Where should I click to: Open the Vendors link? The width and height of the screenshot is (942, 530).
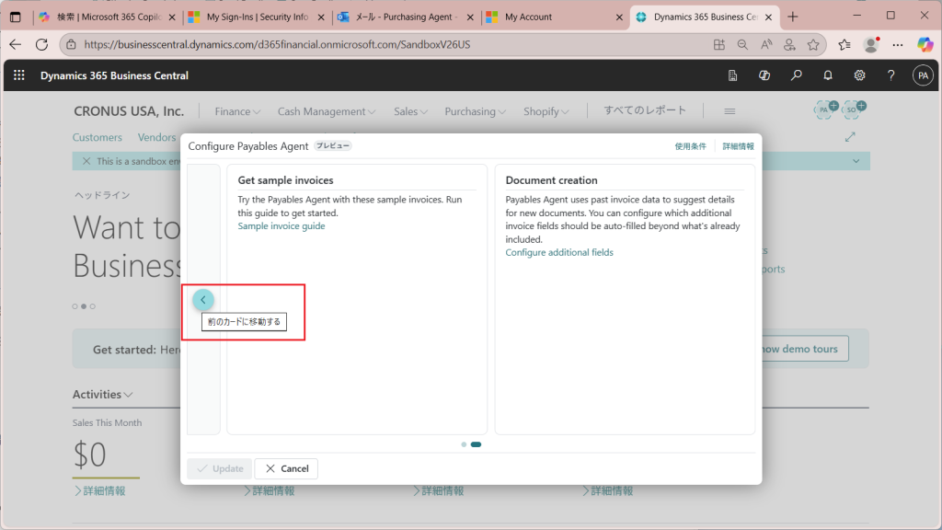pyautogui.click(x=156, y=137)
